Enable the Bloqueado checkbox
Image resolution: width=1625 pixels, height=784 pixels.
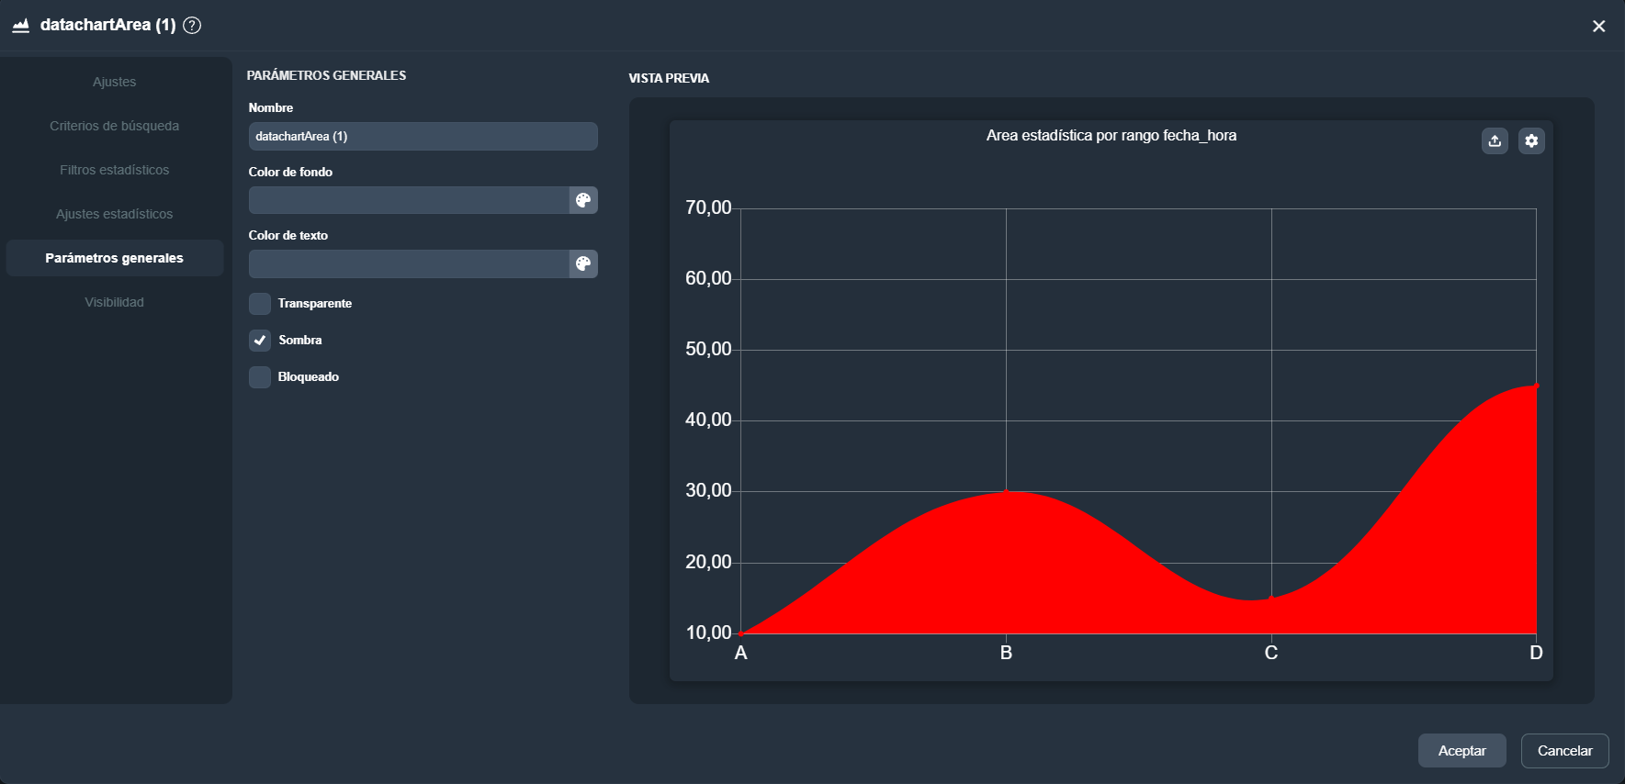coord(260,377)
